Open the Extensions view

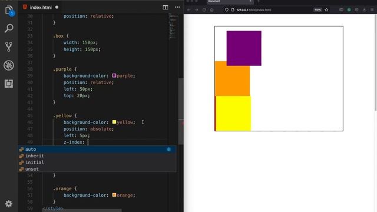9,84
